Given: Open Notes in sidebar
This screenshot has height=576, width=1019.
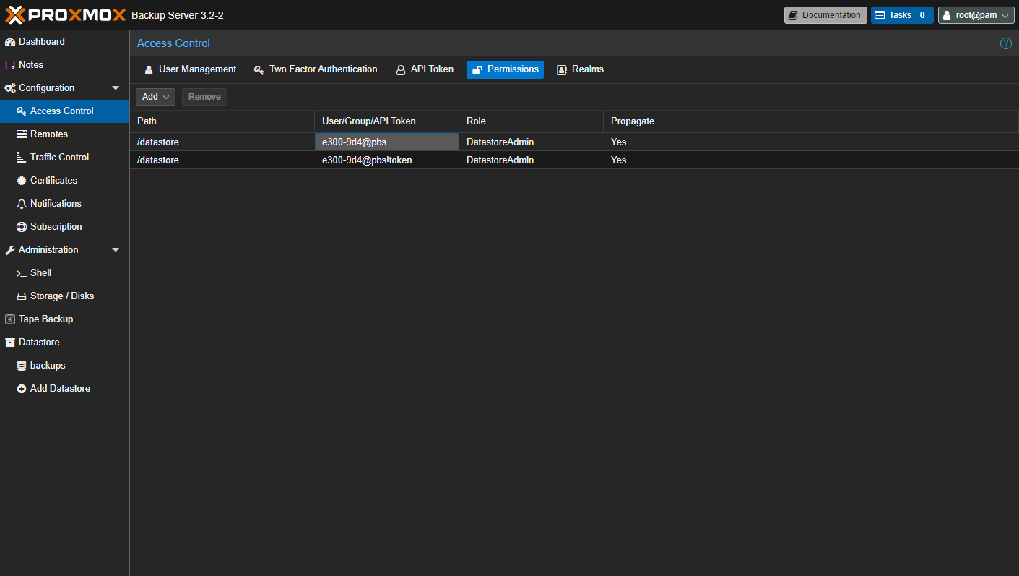Looking at the screenshot, I should point(64,65).
